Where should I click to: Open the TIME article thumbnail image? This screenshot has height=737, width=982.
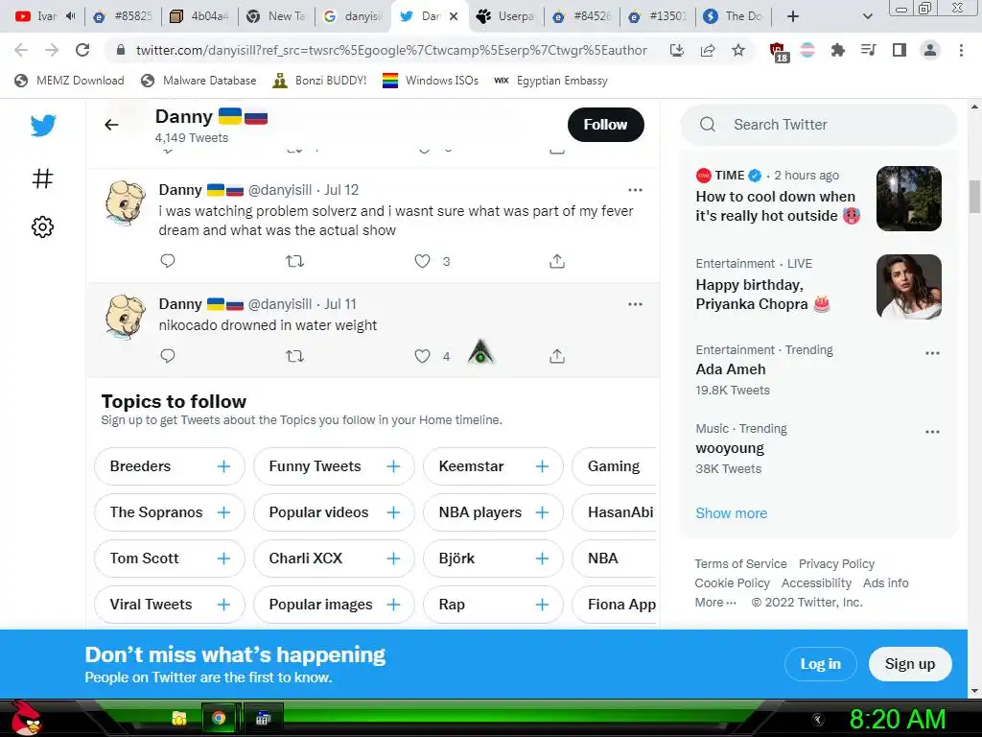pos(909,199)
